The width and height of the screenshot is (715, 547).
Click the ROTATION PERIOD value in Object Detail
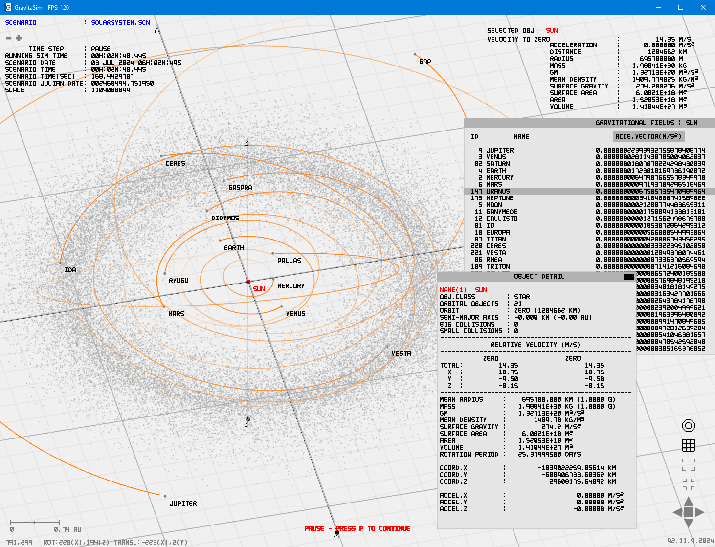point(549,454)
